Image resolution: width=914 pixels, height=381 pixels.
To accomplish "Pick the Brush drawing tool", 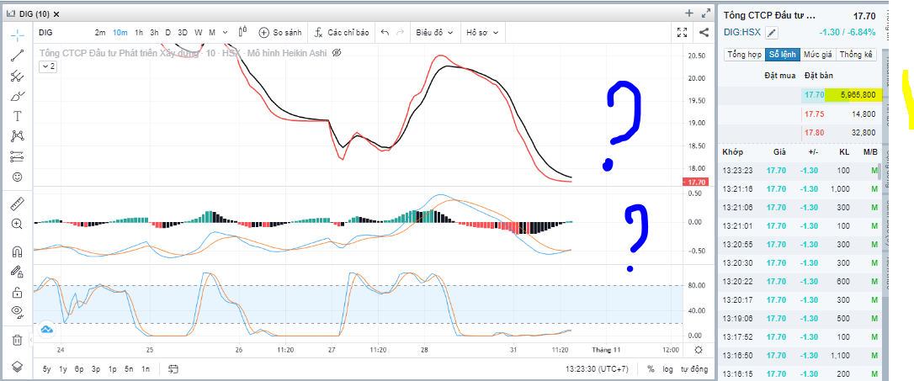I will click(x=17, y=96).
